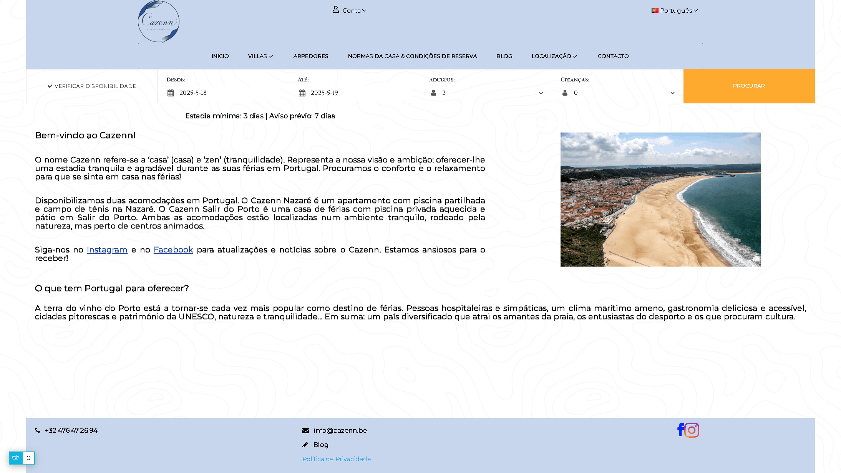This screenshot has height=473, width=841.
Task: Open the Localização menu
Action: (x=554, y=56)
